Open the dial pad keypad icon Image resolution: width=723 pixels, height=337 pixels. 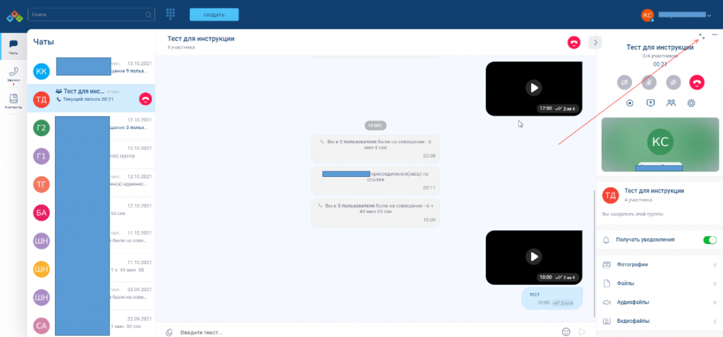tap(170, 14)
